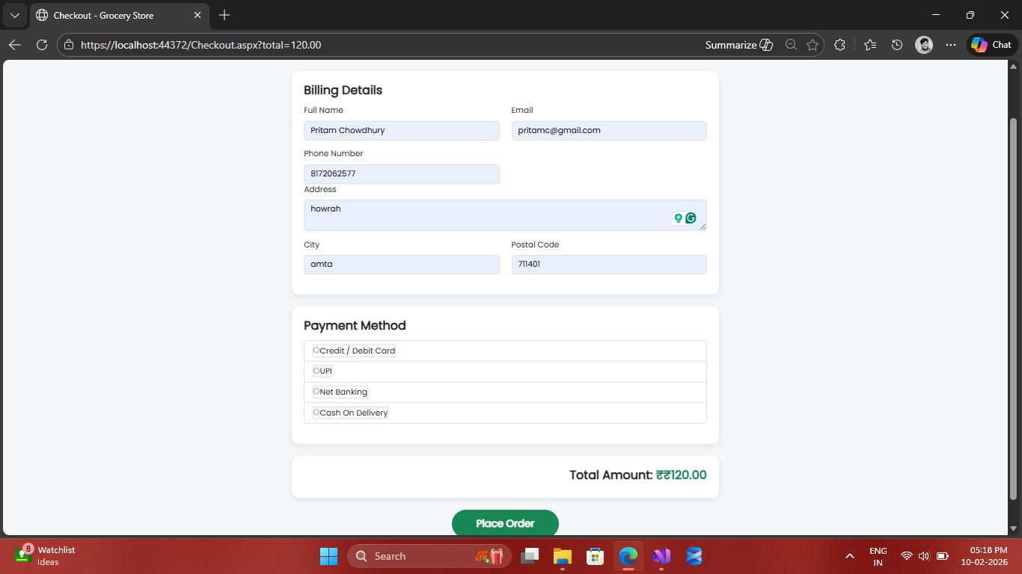
Task: Show hidden system tray icons
Action: coord(849,556)
